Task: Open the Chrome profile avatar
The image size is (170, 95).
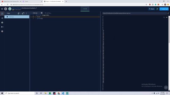Action: 165,4
